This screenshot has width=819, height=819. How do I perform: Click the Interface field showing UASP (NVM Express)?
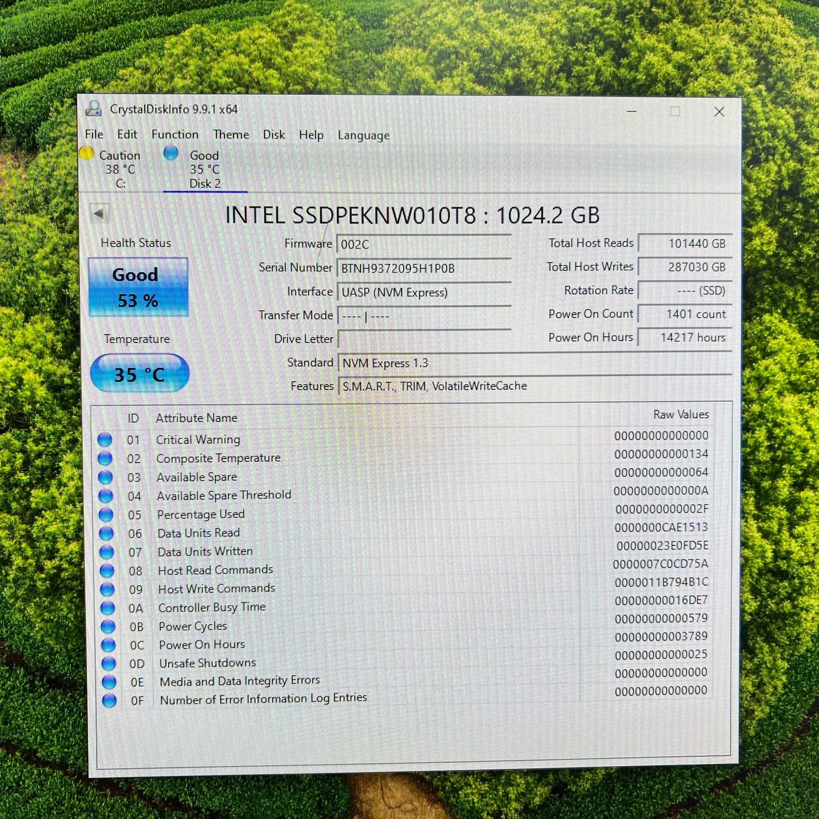click(x=423, y=292)
